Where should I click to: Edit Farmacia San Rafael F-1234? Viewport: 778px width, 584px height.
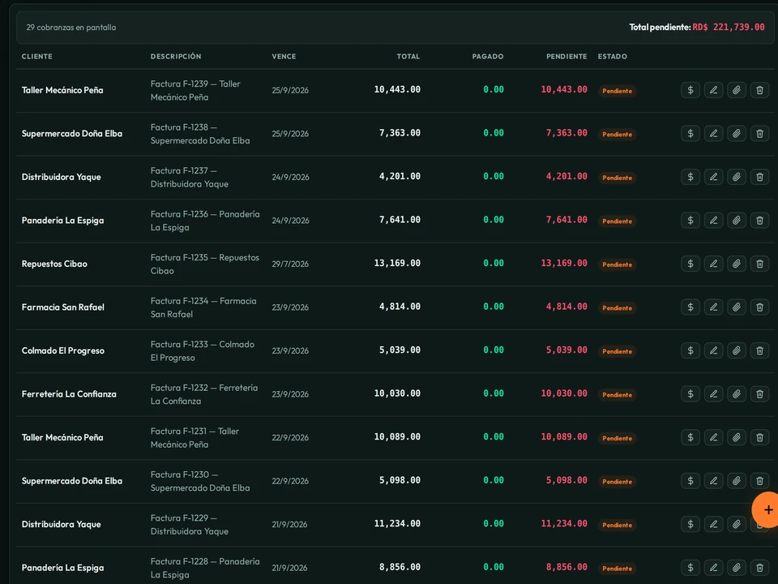point(713,307)
